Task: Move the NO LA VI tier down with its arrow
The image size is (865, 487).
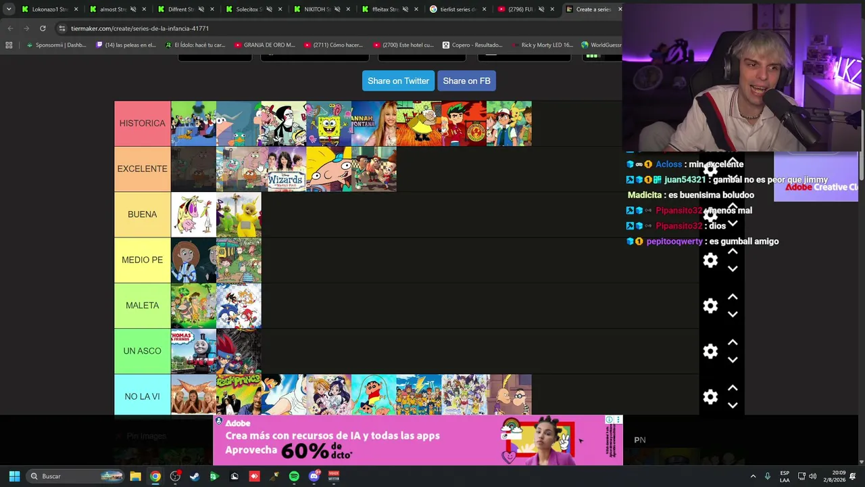Action: [x=733, y=405]
